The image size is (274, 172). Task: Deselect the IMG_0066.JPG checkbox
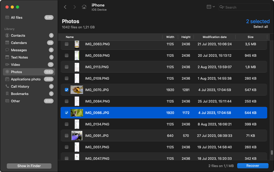tap(67, 113)
